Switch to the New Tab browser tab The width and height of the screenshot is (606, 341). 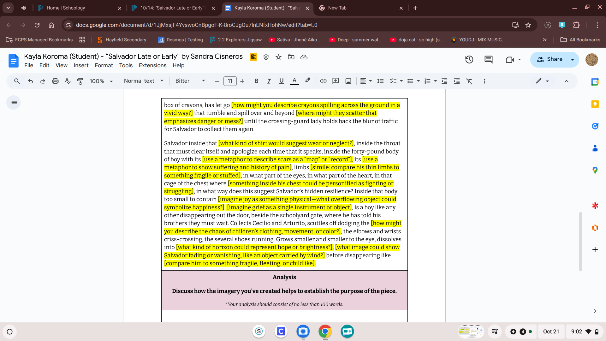[x=361, y=8]
